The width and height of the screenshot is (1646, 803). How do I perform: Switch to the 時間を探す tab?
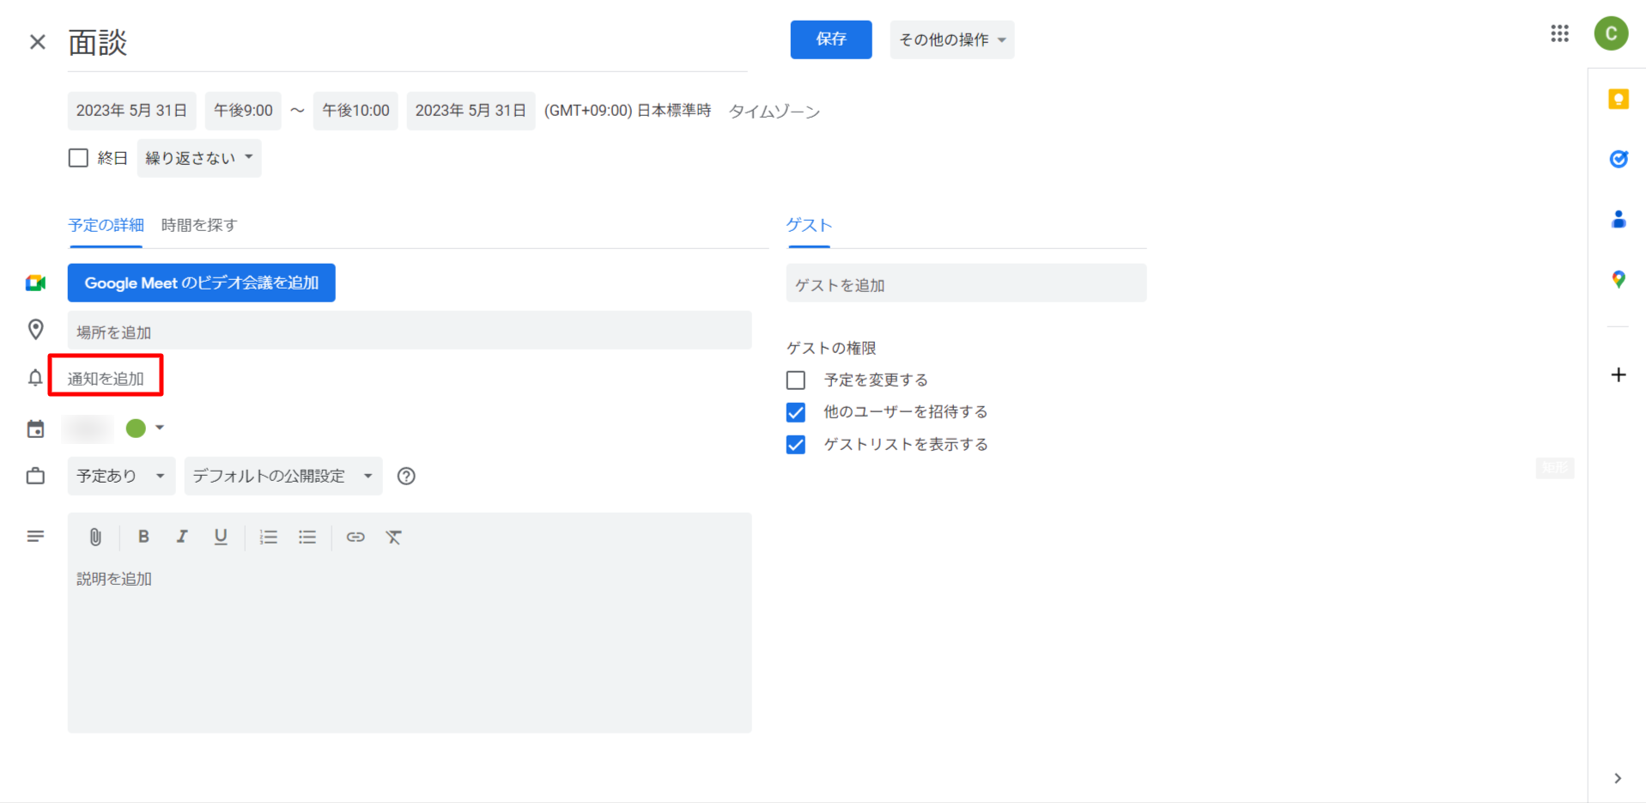coord(198,225)
